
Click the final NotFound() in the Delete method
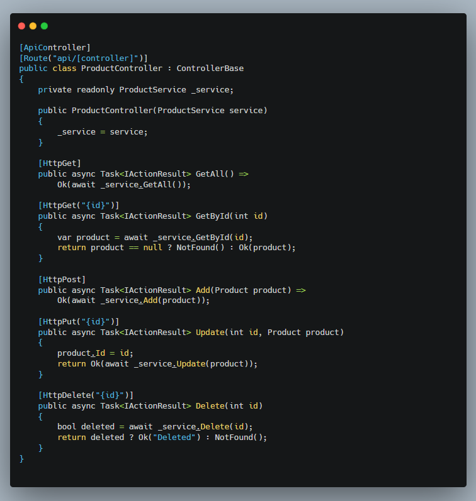point(239,438)
